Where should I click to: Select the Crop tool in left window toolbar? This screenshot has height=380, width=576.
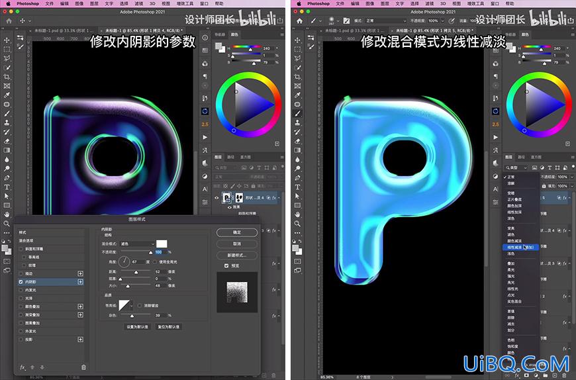coord(7,77)
